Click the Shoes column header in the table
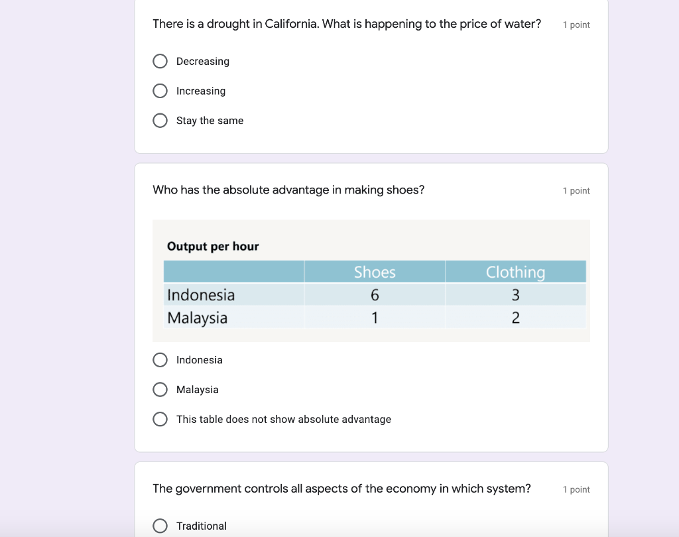Viewport: 679px width, 537px height. [x=375, y=272]
